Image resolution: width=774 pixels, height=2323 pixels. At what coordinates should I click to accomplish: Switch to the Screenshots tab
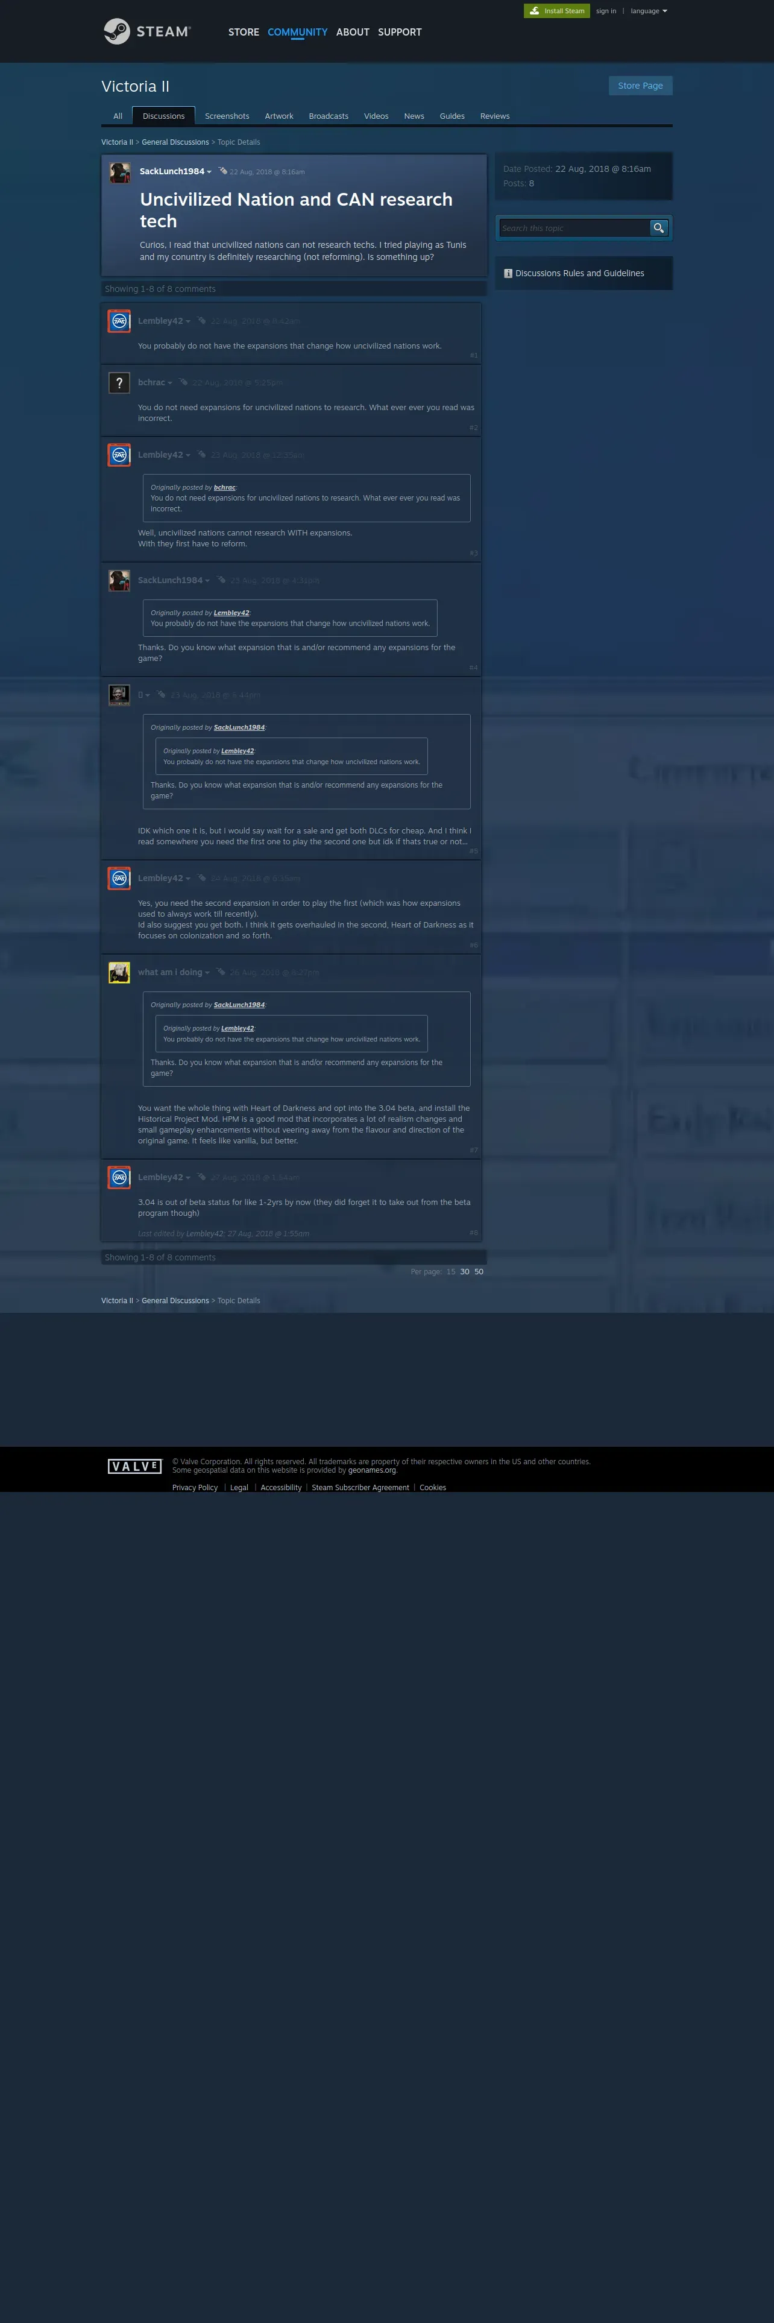(227, 116)
